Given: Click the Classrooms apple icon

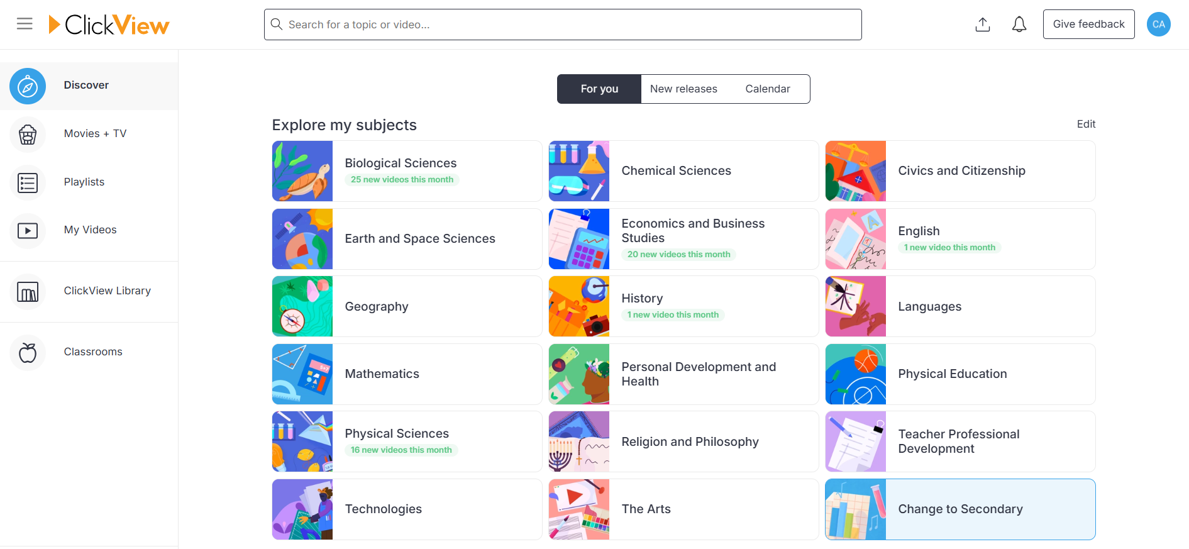Looking at the screenshot, I should point(28,353).
